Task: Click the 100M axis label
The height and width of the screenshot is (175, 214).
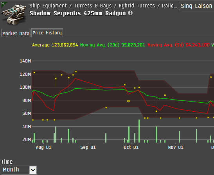Action: click(x=25, y=87)
